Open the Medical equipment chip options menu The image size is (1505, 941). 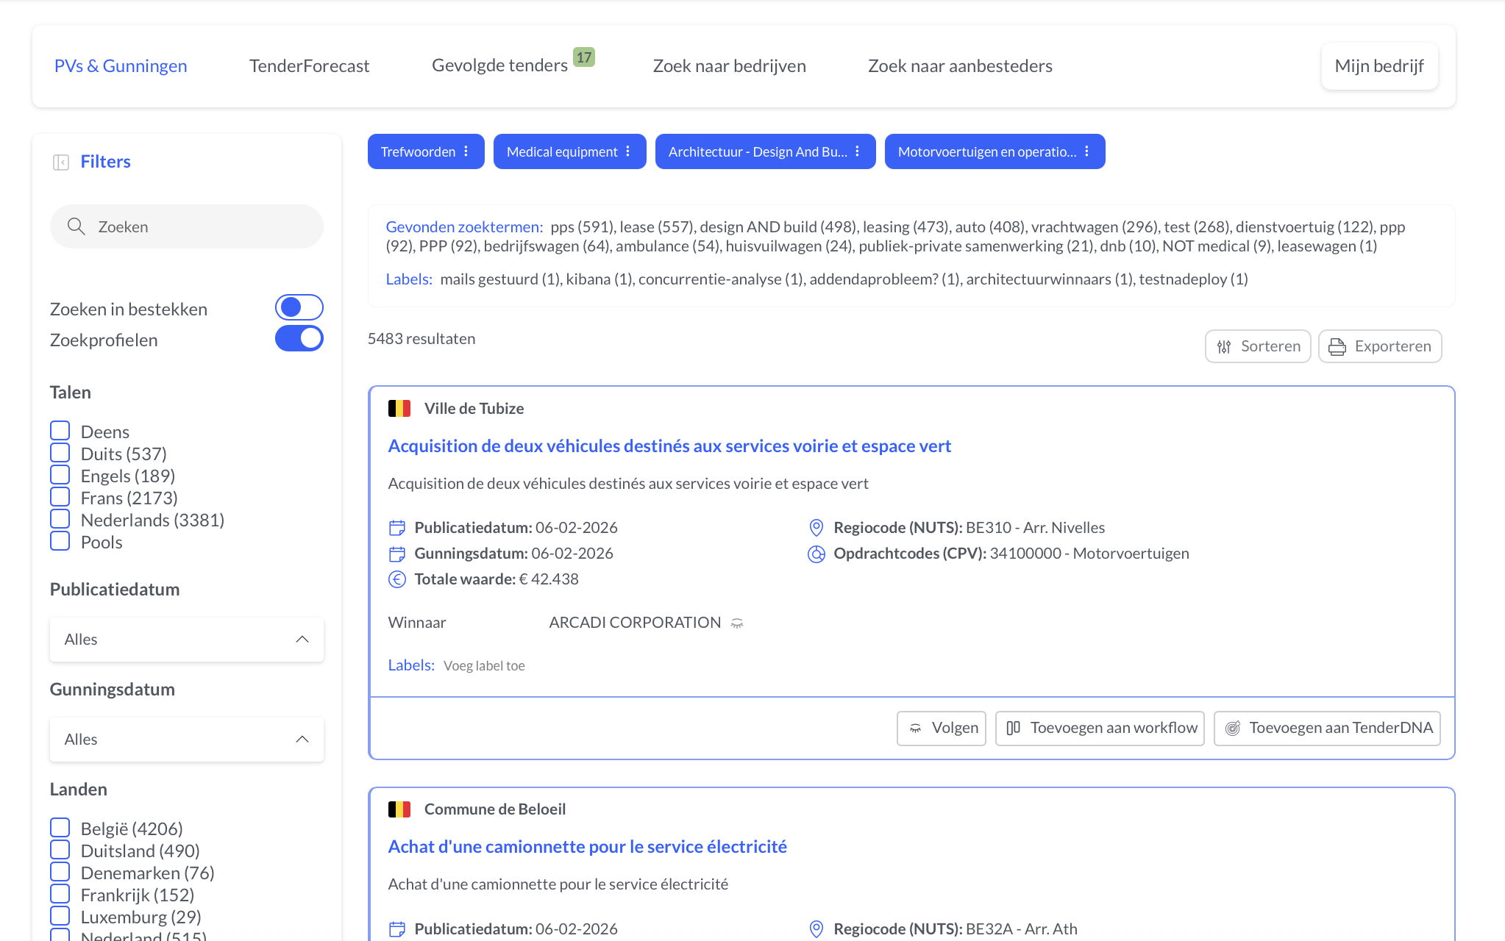click(x=627, y=151)
